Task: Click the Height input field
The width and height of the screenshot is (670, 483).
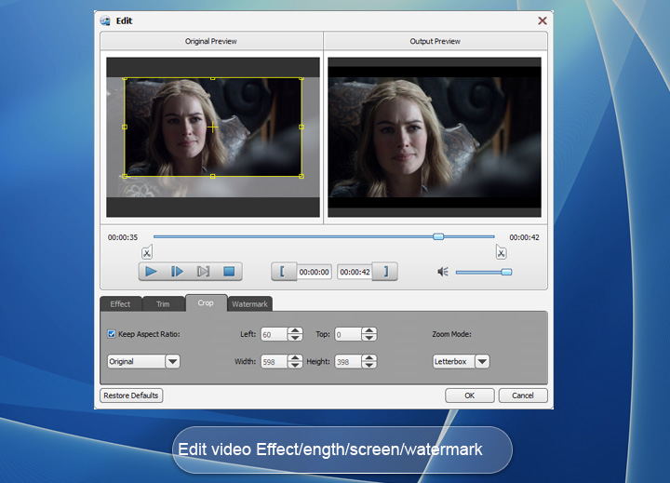Action: 348,362
